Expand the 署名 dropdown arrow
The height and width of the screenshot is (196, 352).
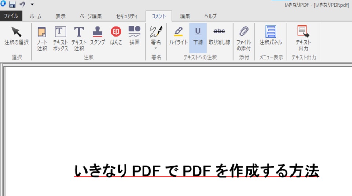[x=156, y=48]
